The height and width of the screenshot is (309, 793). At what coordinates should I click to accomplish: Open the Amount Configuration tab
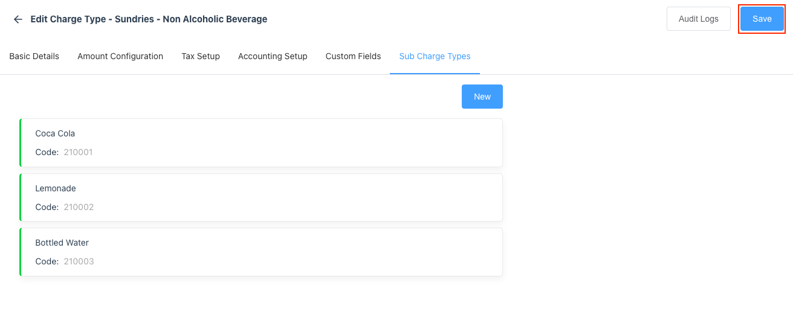tap(120, 56)
